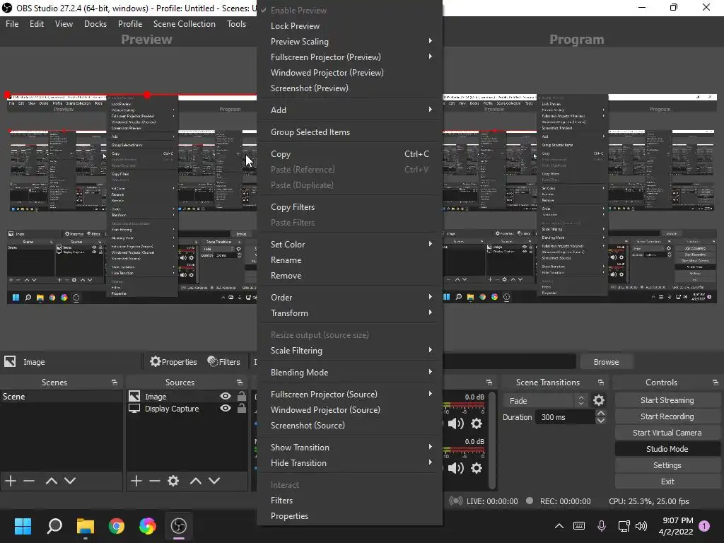Expand Set Color submenu
This screenshot has width=724, height=543.
pos(349,244)
